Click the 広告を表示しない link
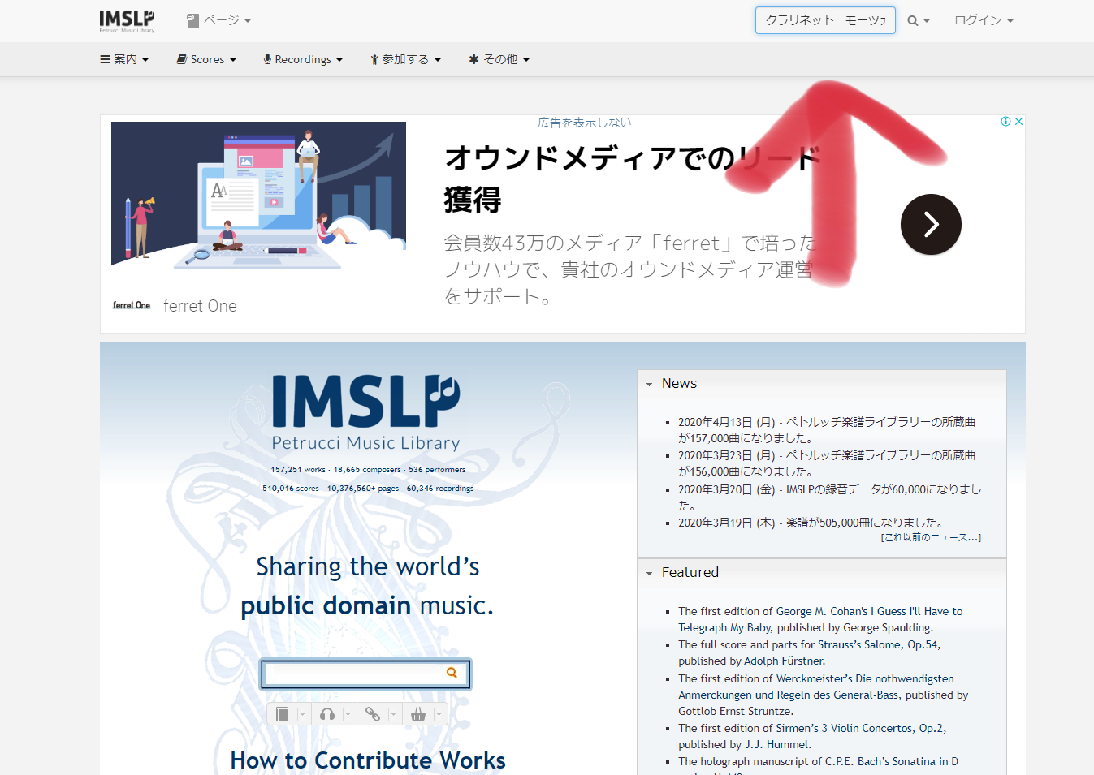Image resolution: width=1094 pixels, height=775 pixels. (584, 123)
